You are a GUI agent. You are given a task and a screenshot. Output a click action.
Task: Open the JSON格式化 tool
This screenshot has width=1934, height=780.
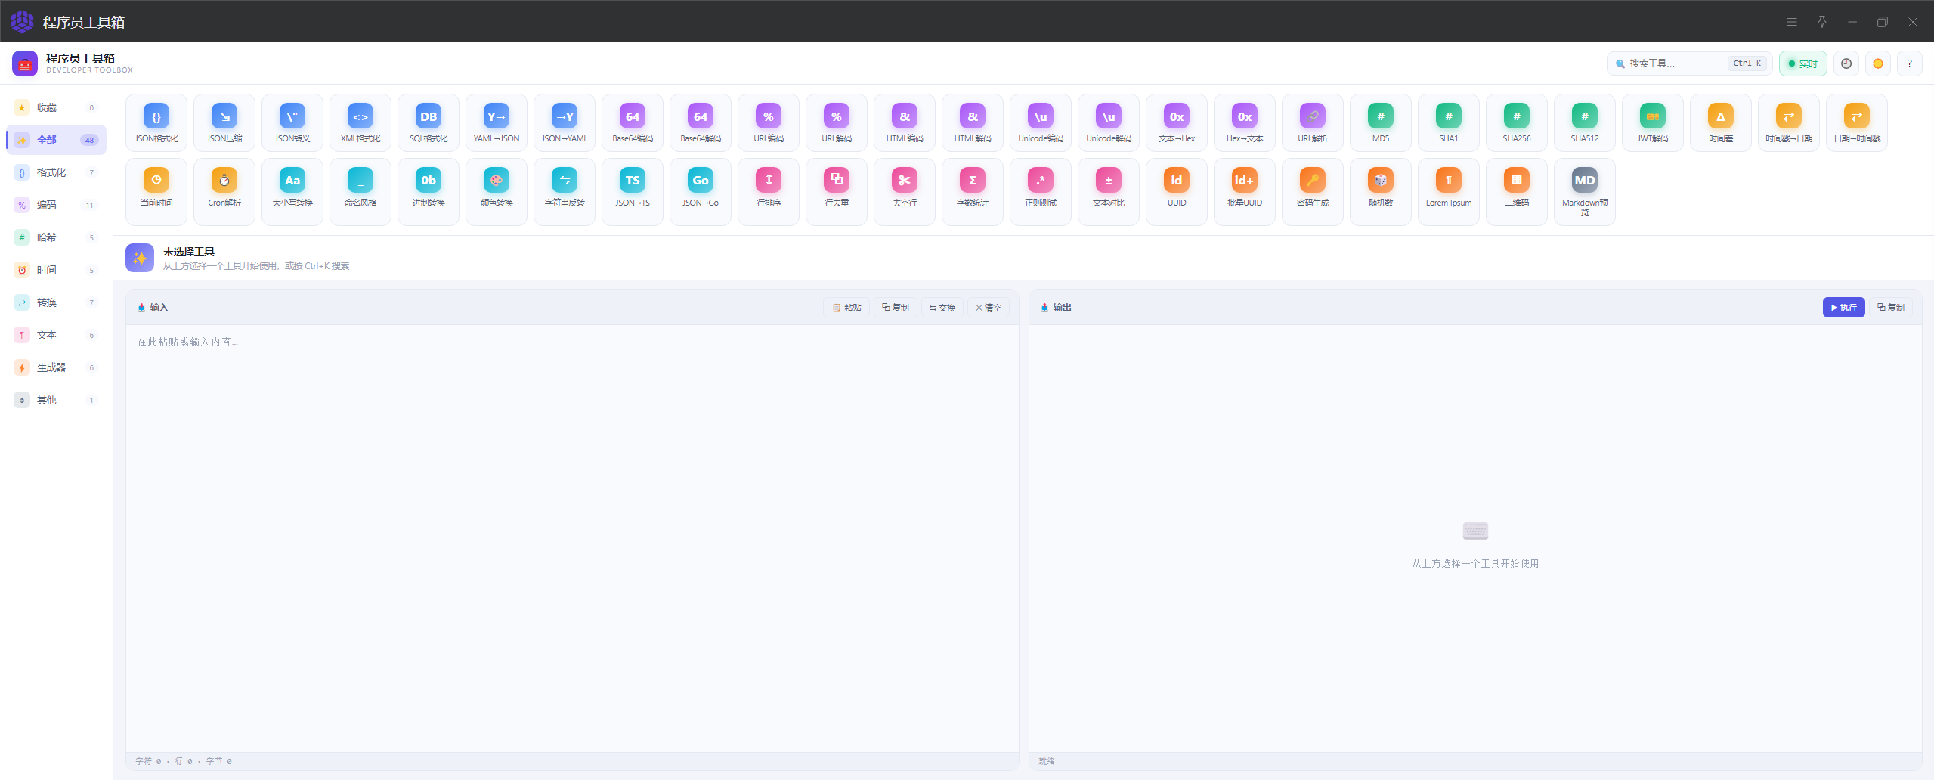156,122
